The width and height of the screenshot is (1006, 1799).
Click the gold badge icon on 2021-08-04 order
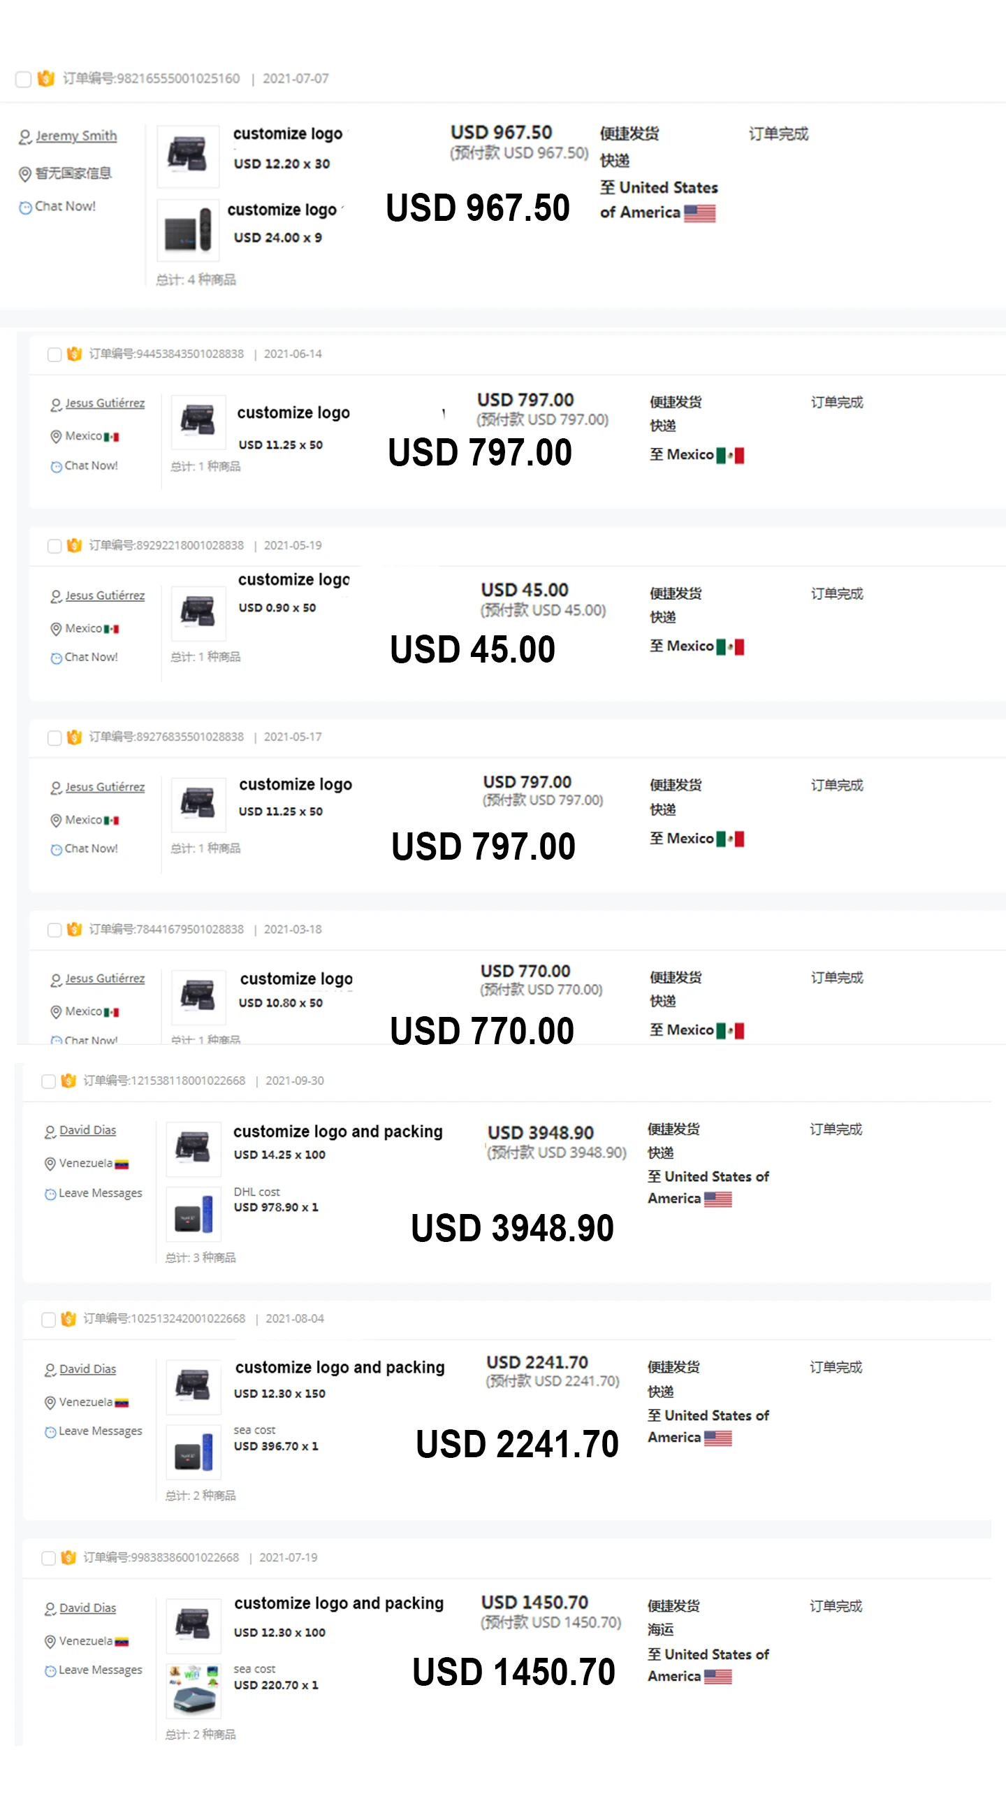click(x=68, y=1319)
